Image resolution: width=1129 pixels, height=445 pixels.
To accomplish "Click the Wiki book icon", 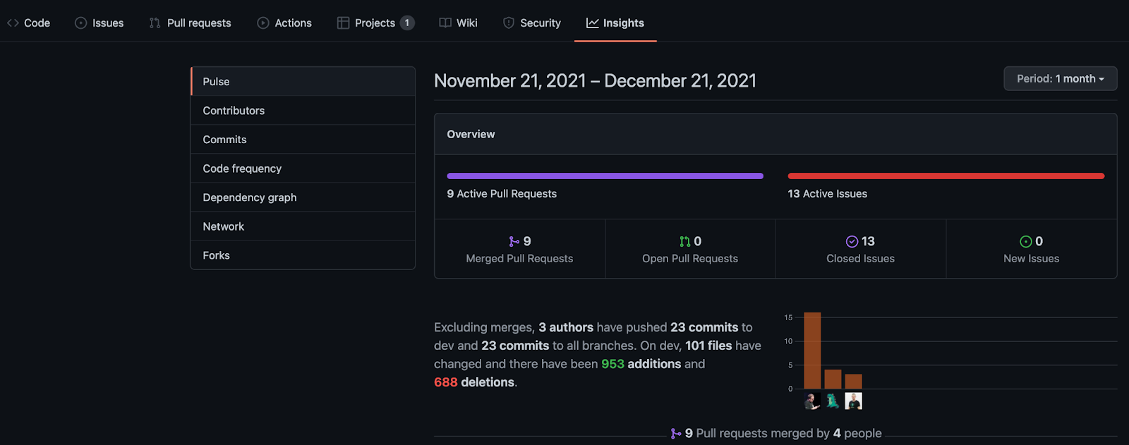I will pyautogui.click(x=445, y=23).
